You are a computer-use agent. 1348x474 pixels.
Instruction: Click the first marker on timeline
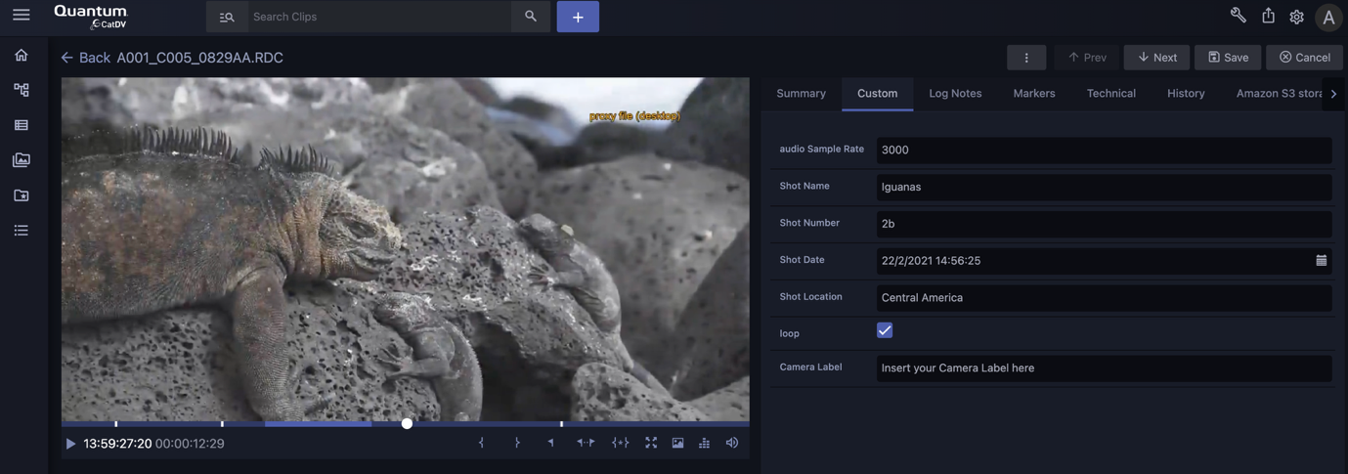click(x=116, y=424)
